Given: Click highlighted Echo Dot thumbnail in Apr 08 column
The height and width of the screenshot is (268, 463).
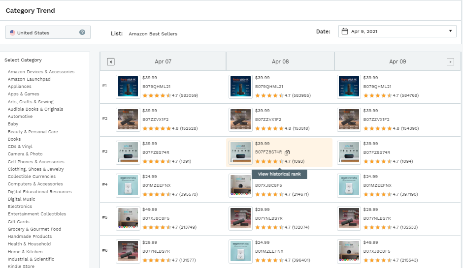Looking at the screenshot, I should click(x=241, y=152).
